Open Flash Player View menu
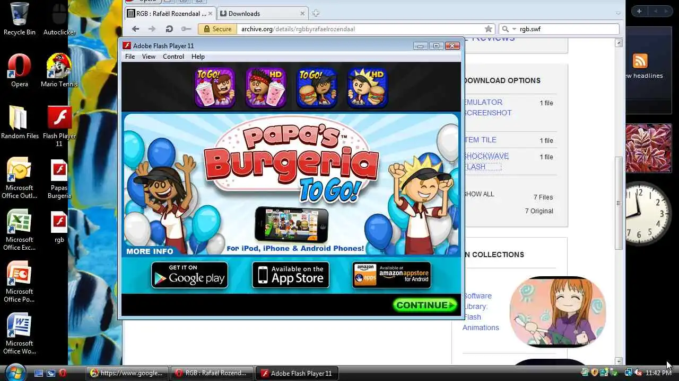 click(149, 57)
